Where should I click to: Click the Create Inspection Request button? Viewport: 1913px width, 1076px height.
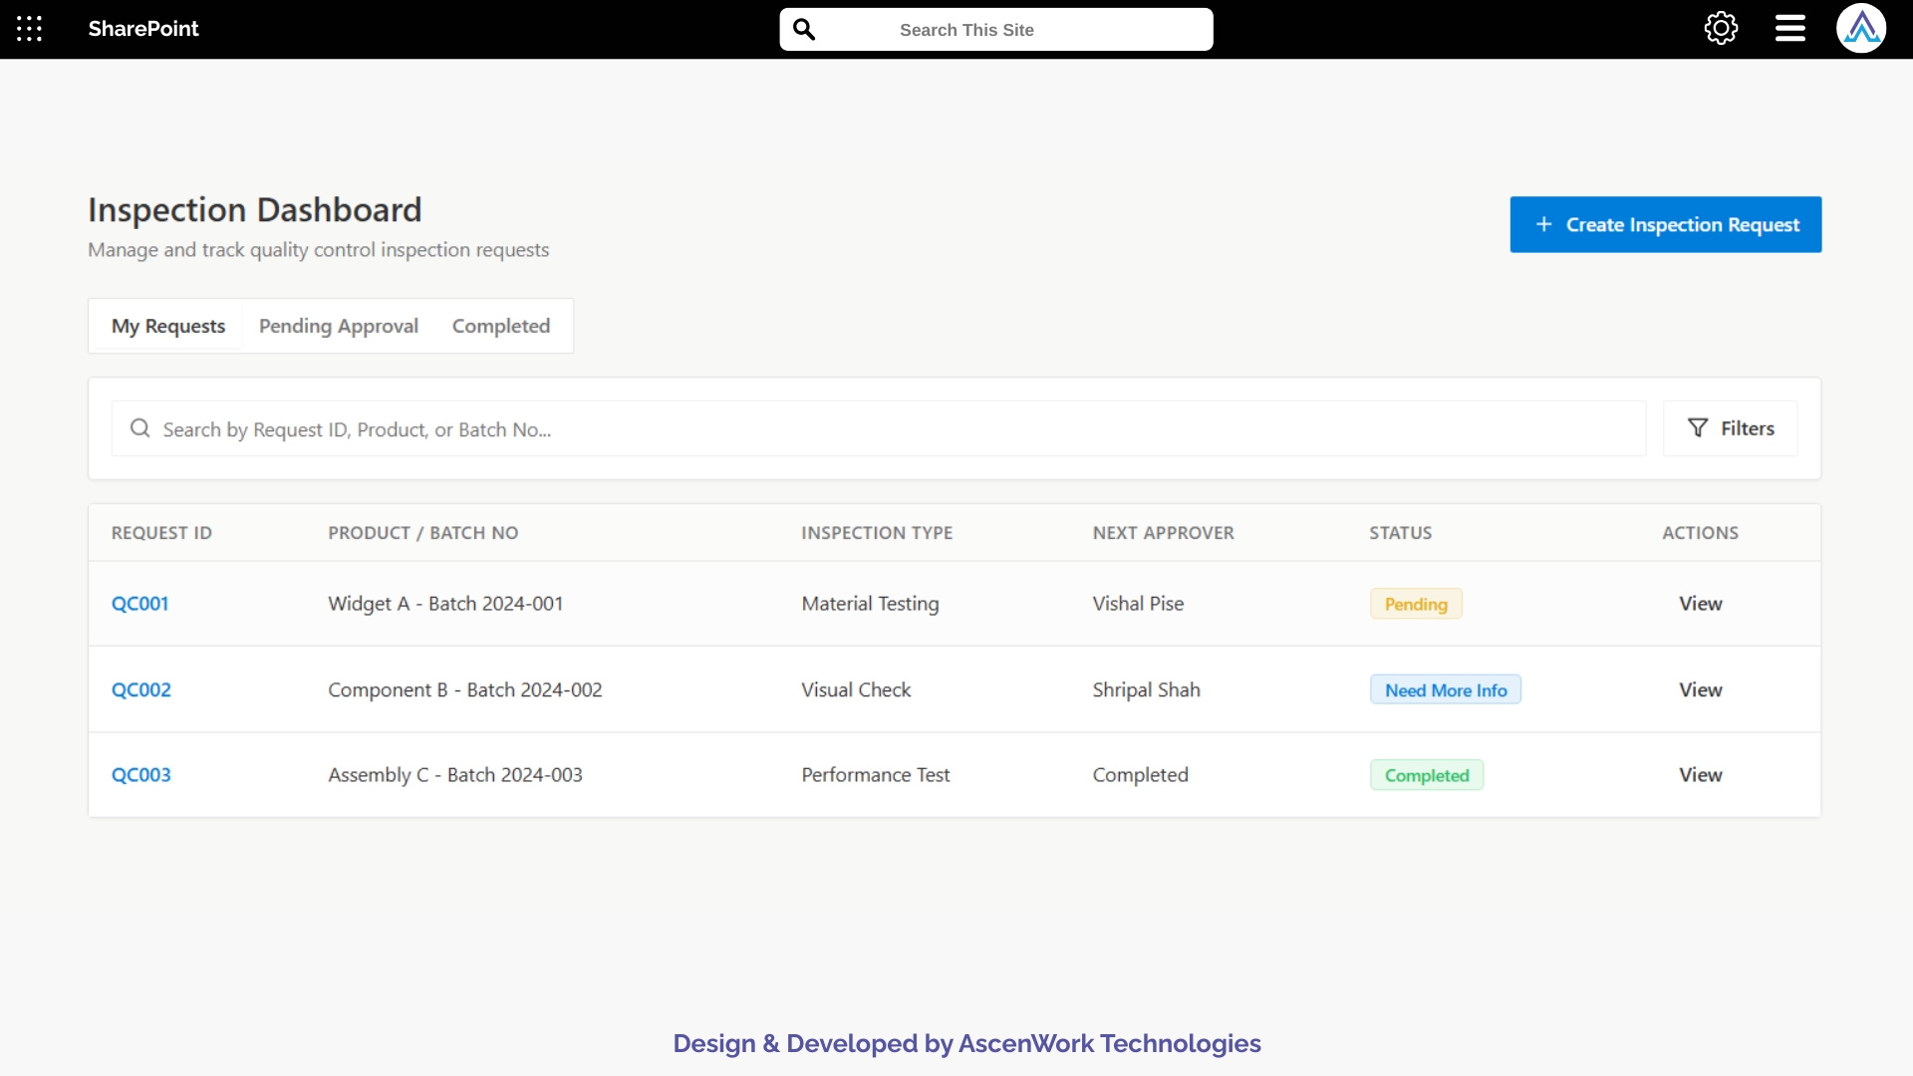[1666, 224]
